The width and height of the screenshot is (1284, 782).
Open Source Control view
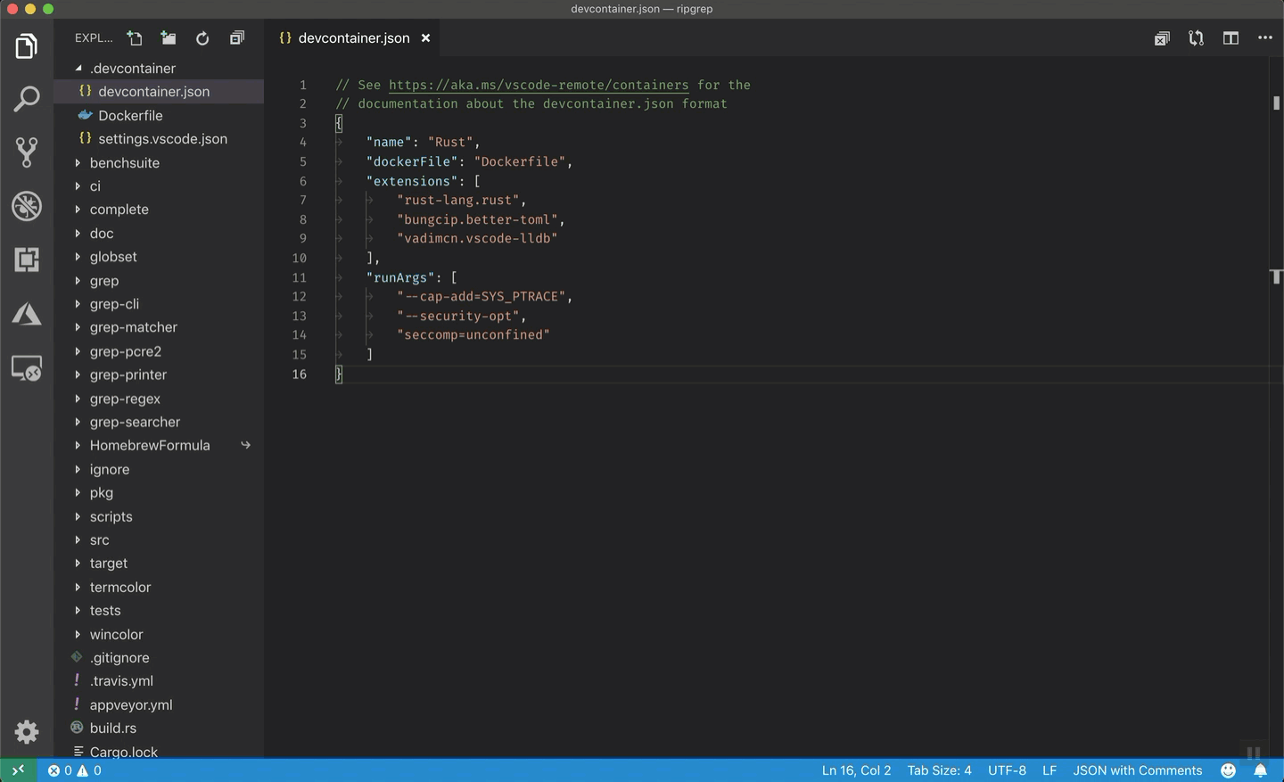[x=27, y=152]
